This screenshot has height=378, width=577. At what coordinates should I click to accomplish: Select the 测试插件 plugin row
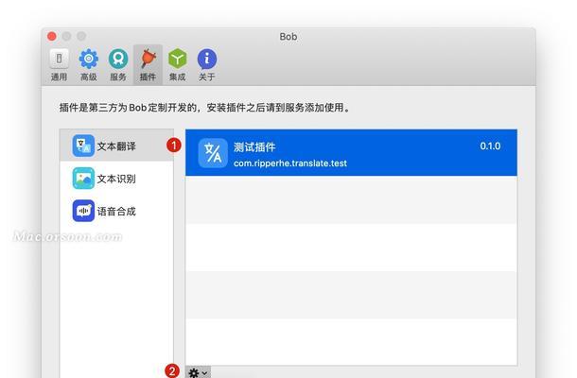(x=351, y=152)
